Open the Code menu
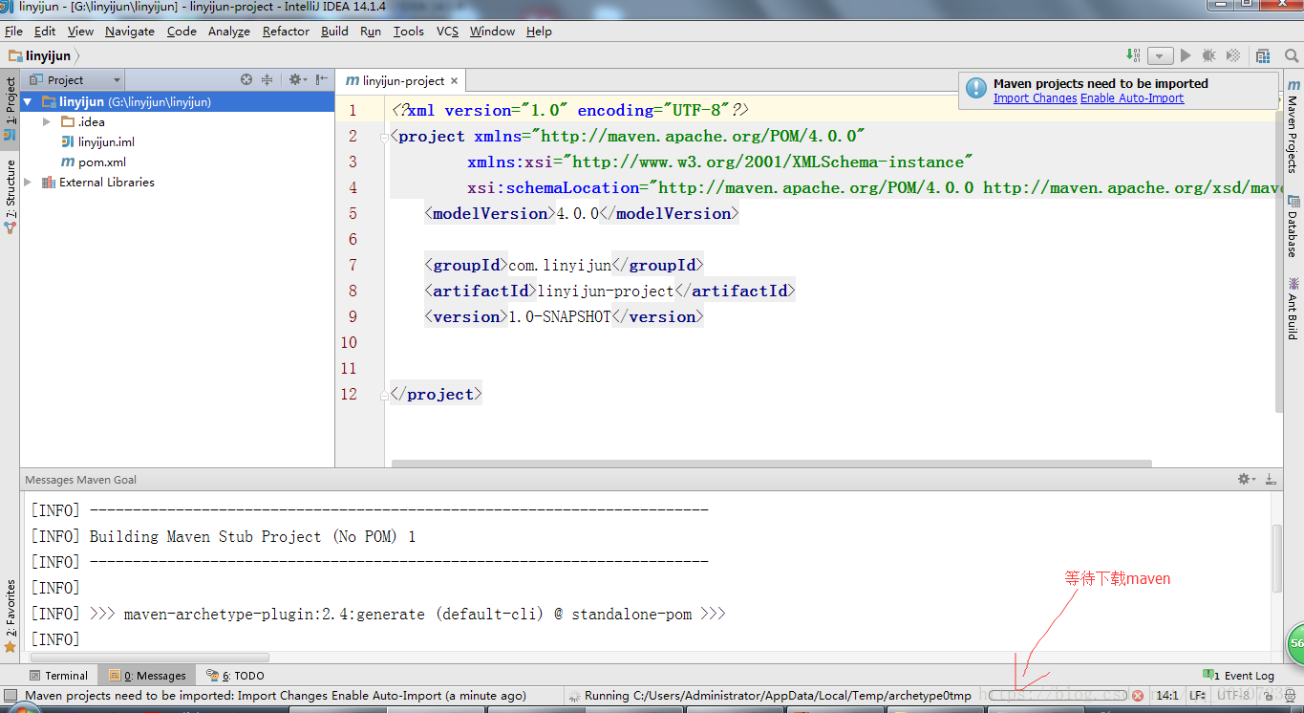 pos(182,31)
